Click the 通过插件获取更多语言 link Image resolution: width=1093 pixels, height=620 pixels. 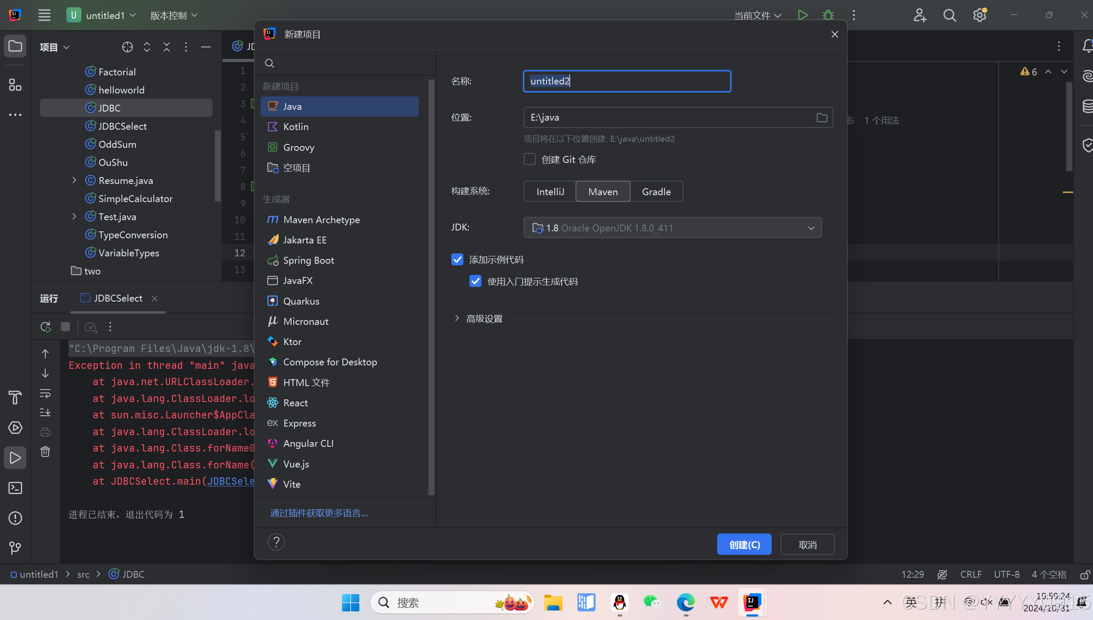point(319,513)
